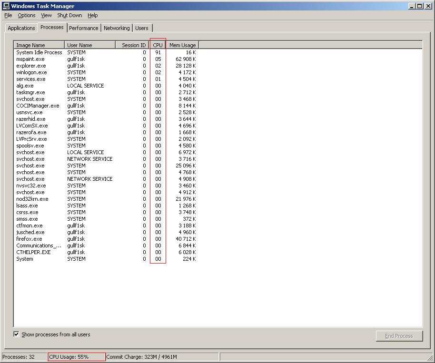The image size is (435, 363).
Task: Select the explorer.exe process
Action: tap(106, 66)
